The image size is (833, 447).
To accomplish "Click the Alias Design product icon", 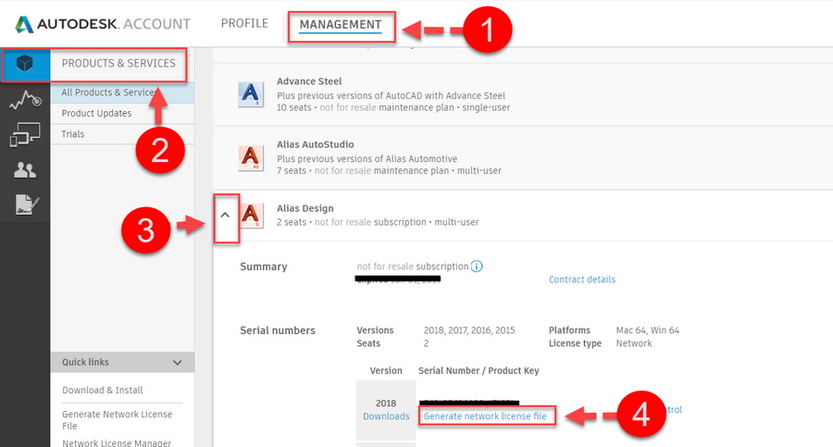I will point(252,216).
